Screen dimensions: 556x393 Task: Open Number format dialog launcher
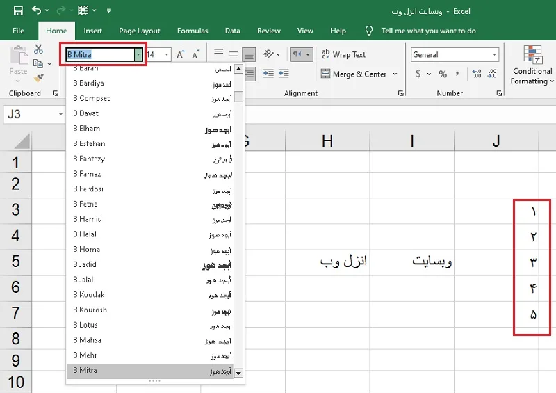(499, 93)
